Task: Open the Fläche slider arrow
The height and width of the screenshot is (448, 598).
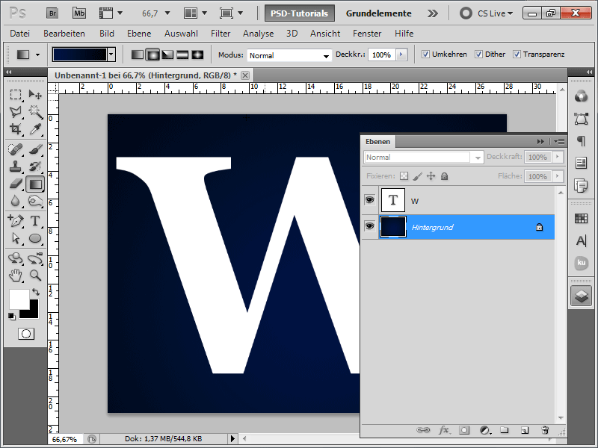Action: pyautogui.click(x=558, y=176)
